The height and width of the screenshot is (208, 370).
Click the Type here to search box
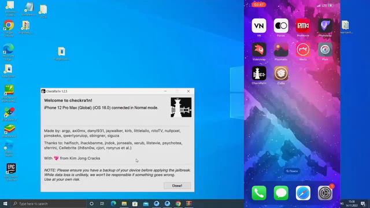(49, 203)
